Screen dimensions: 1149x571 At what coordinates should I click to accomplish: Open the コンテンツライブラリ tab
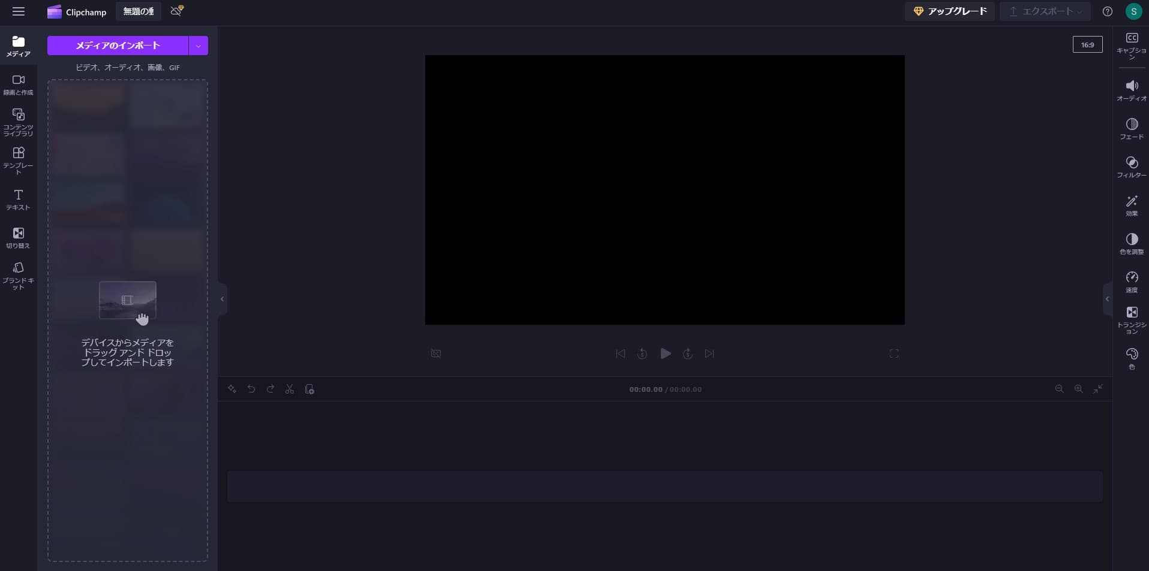pyautogui.click(x=19, y=122)
